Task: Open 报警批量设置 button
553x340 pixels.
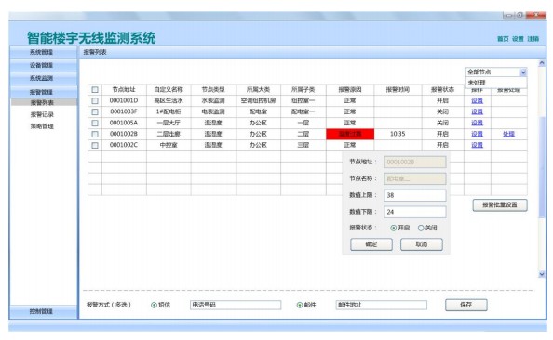Action: 500,205
